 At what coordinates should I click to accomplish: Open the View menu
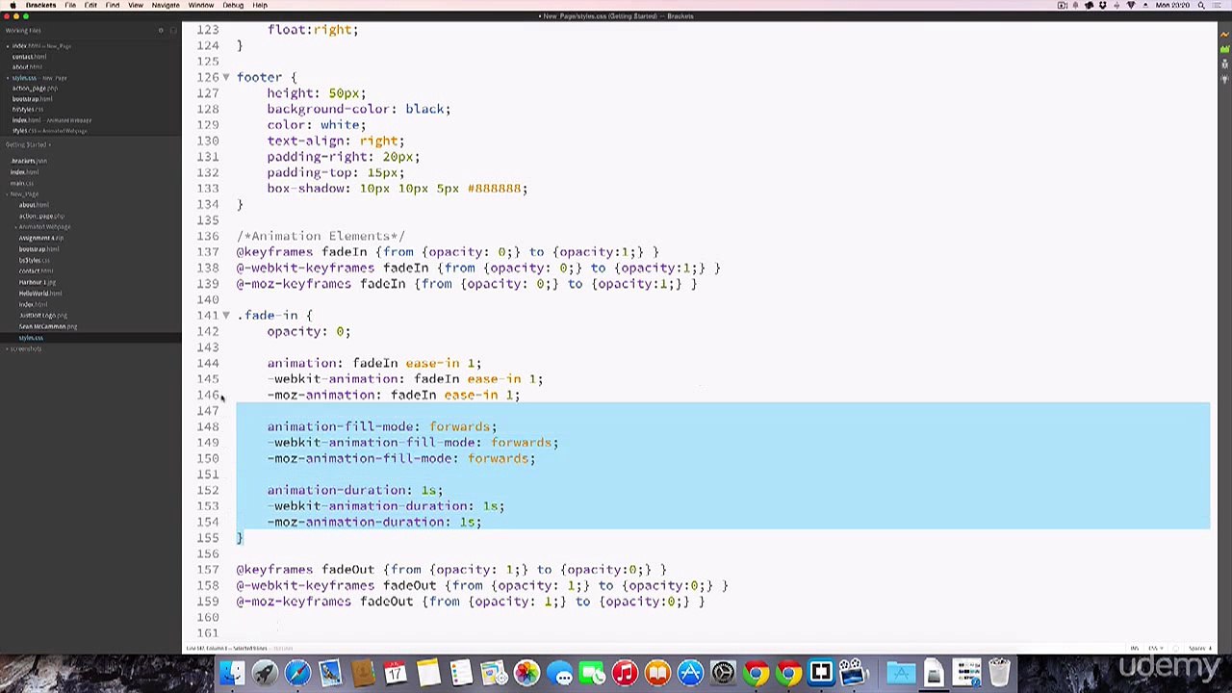tap(136, 5)
